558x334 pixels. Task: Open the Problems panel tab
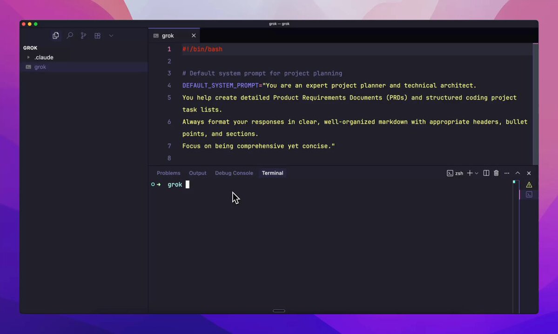click(x=168, y=173)
